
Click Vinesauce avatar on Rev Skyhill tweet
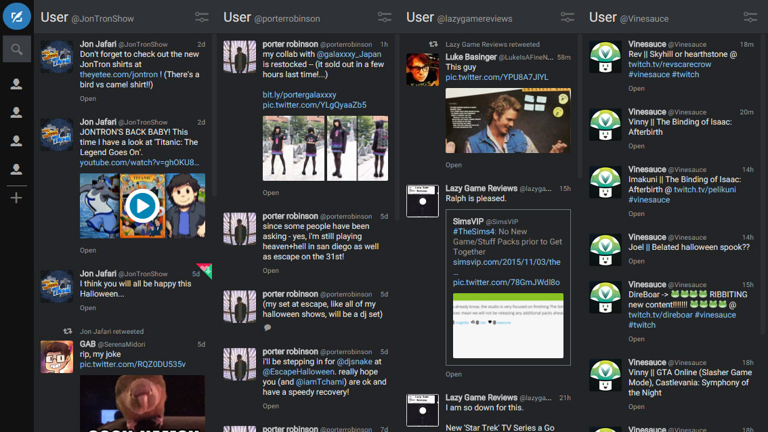[x=605, y=57]
